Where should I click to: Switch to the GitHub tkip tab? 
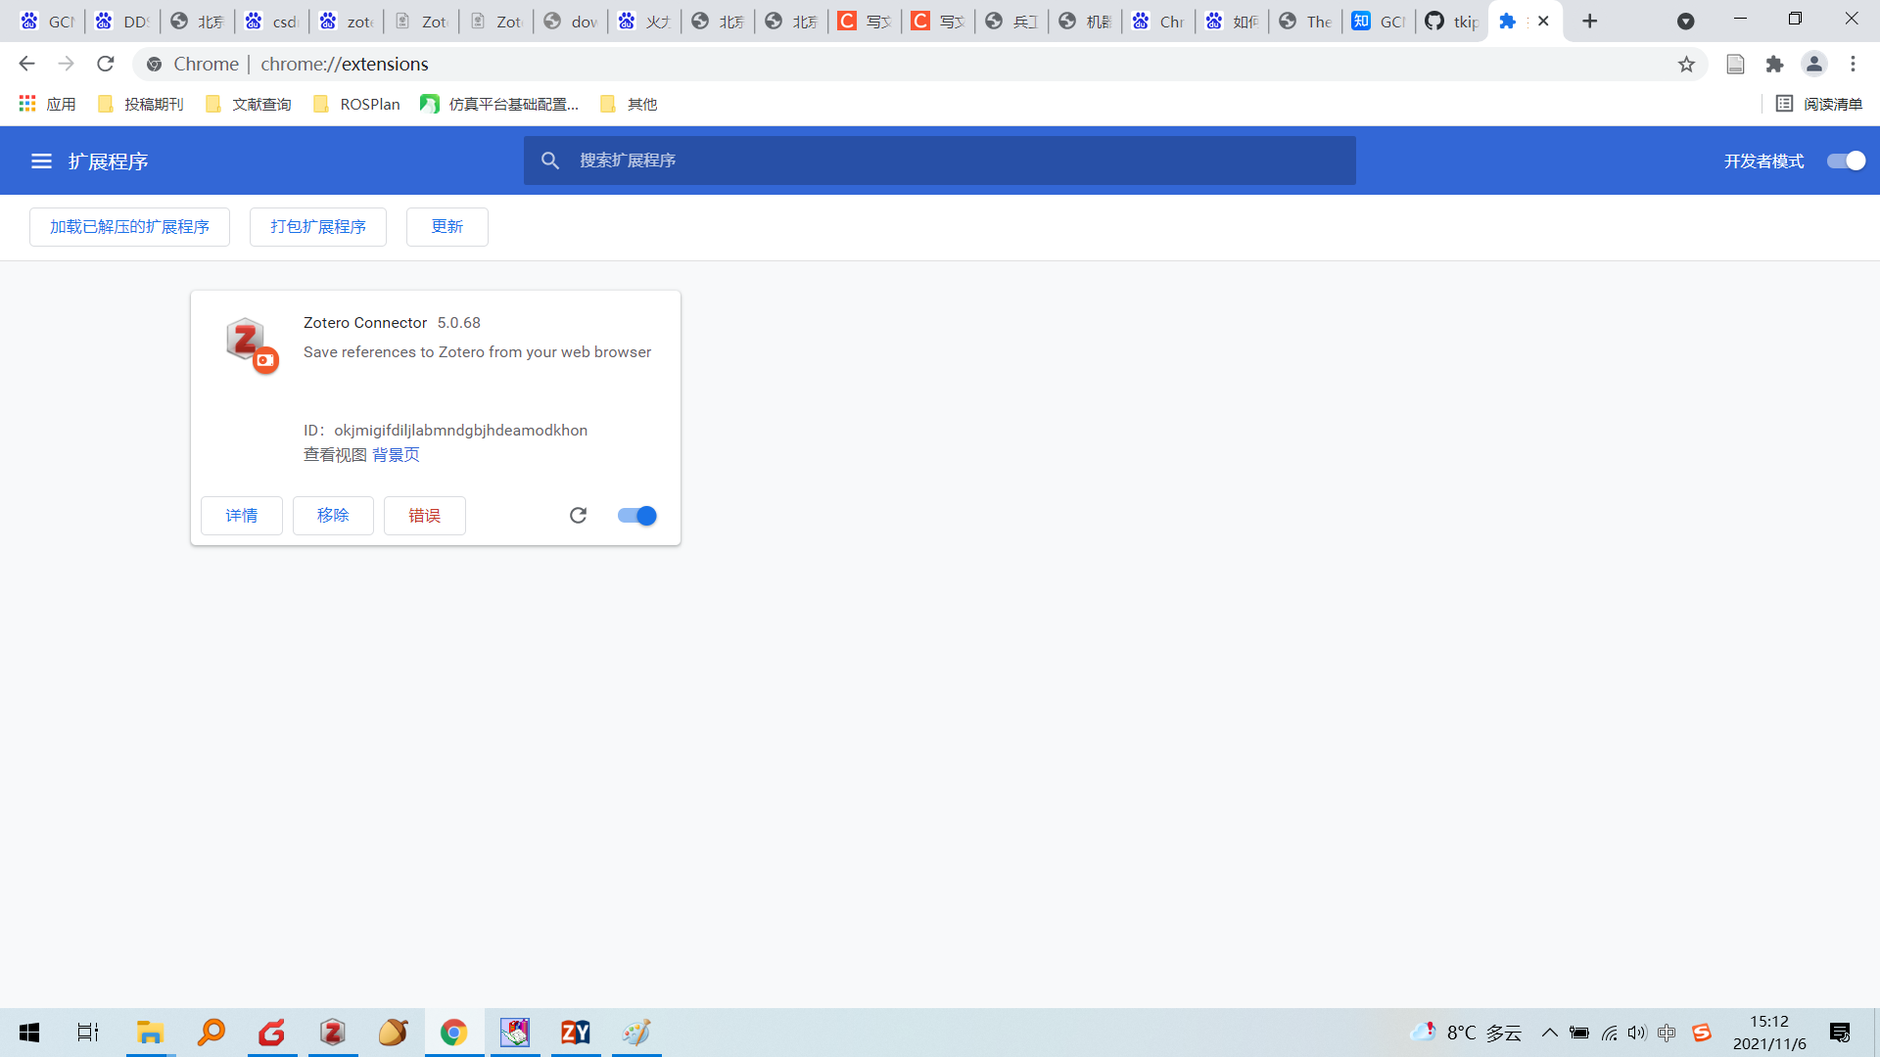click(1451, 22)
